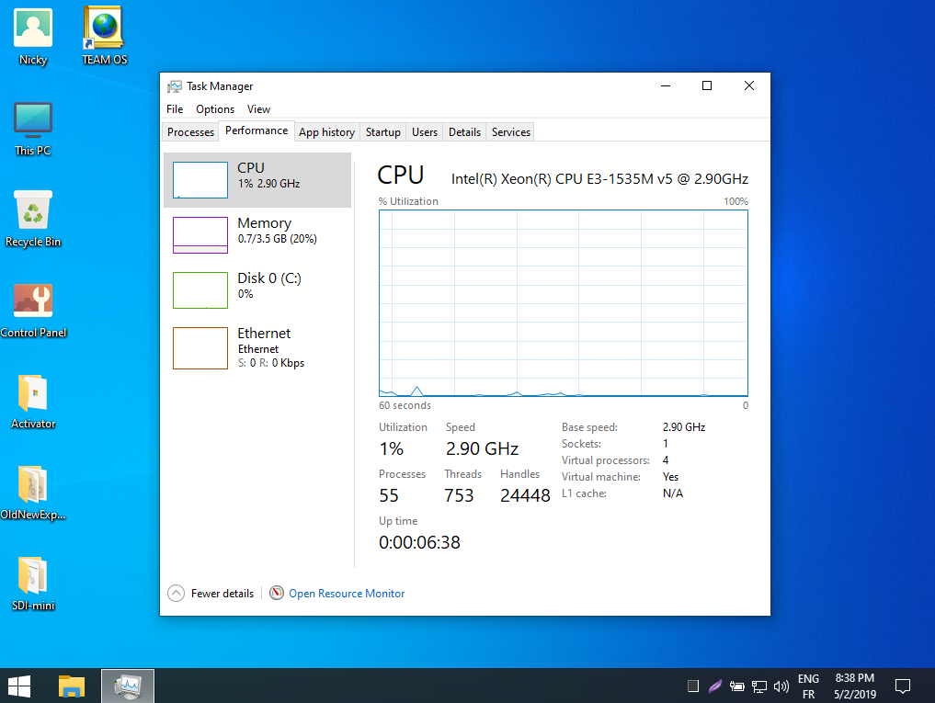Click the touch keyboard tray icon
Viewport: 935px width, 703px height.
point(693,686)
